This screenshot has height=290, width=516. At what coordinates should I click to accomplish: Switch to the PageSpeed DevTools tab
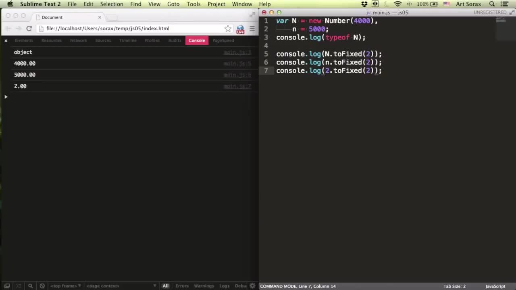[223, 40]
